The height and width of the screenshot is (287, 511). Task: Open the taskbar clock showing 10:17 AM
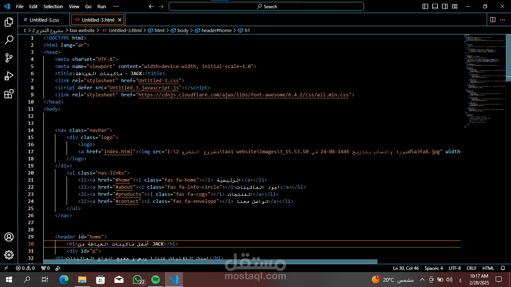click(480, 280)
